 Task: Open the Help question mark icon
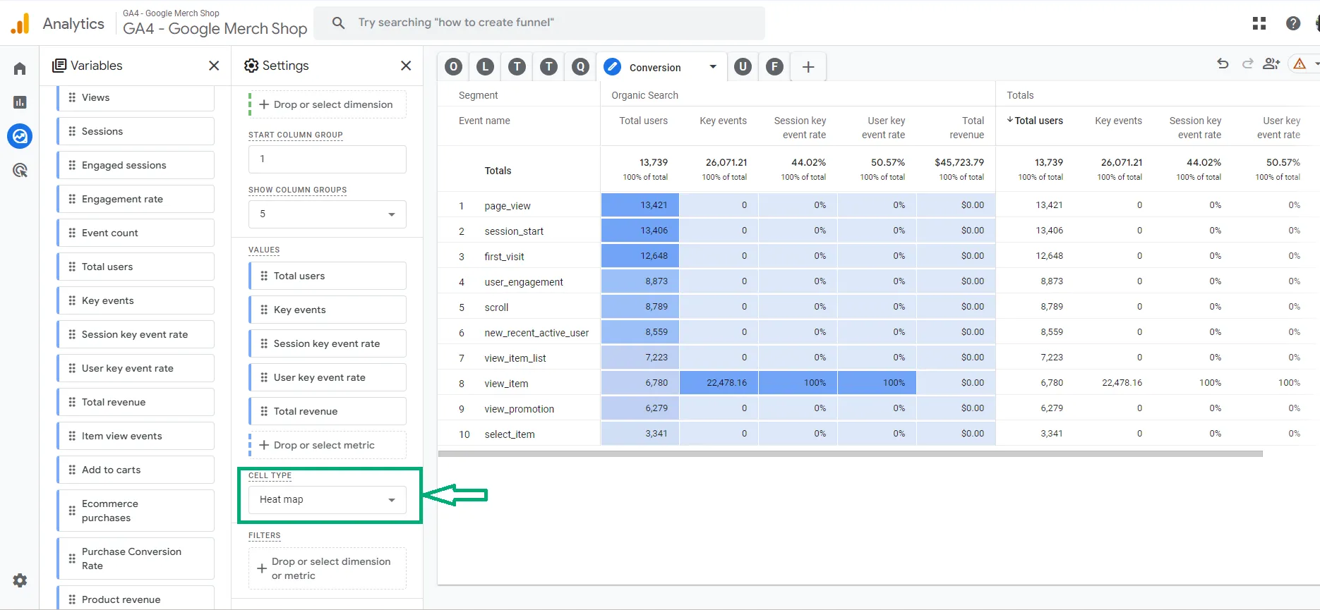pyautogui.click(x=1293, y=23)
